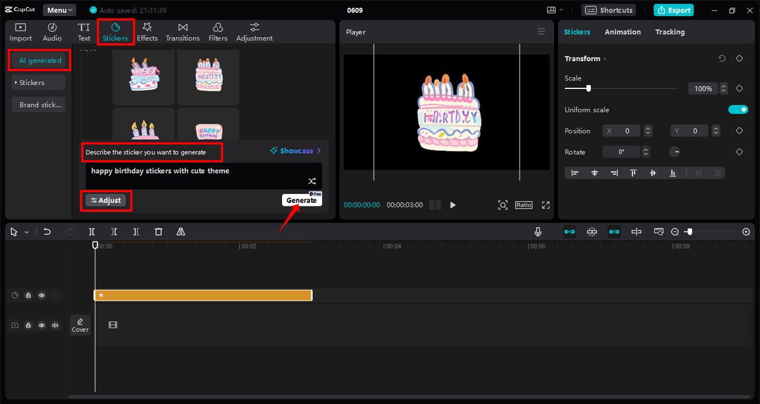Select the orange sticker clip on timeline
This screenshot has height=404, width=760.
[203, 295]
